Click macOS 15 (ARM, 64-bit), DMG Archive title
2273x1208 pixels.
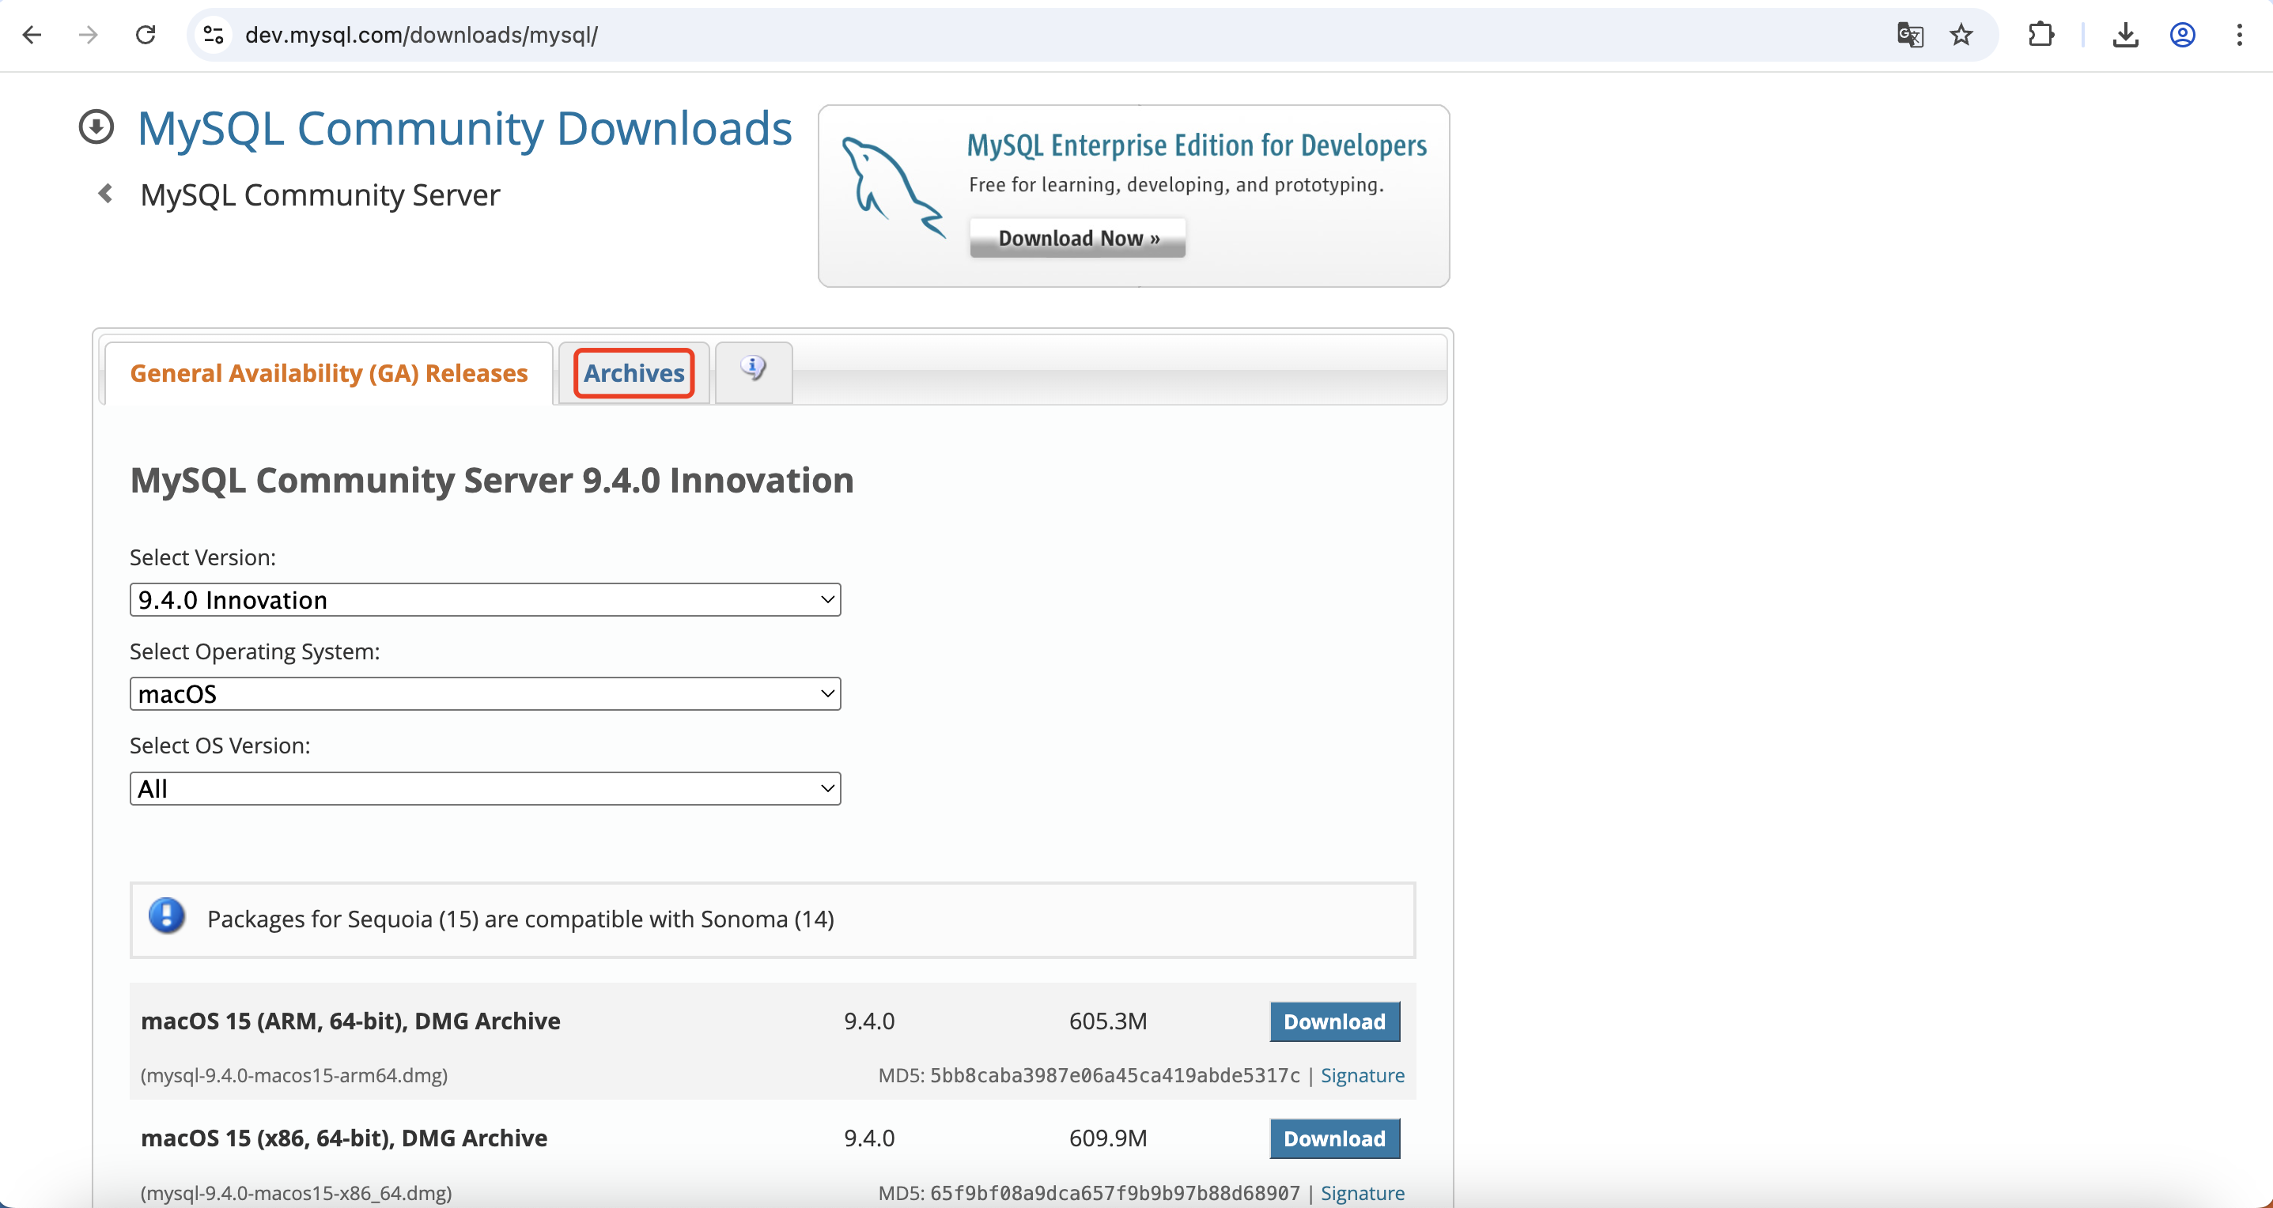(x=350, y=1021)
